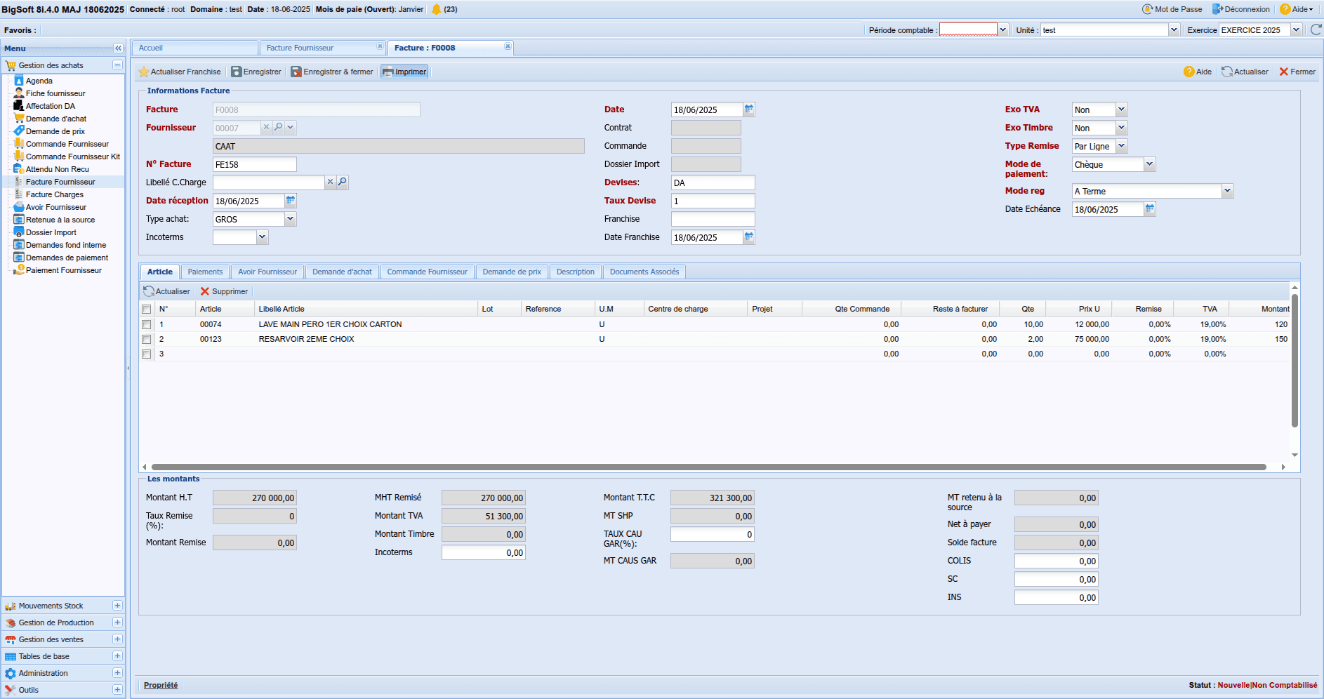1324x699 pixels.
Task: Open Demande de prix menu entry
Action: 55,131
